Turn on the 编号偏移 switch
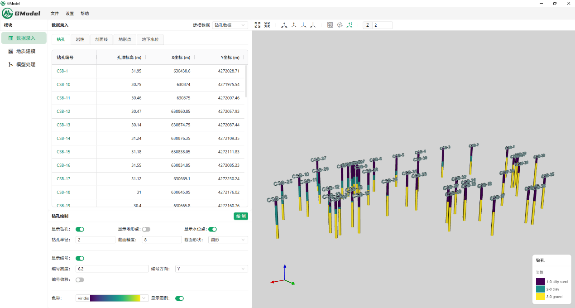Viewport: 575px width, 308px height. point(80,280)
